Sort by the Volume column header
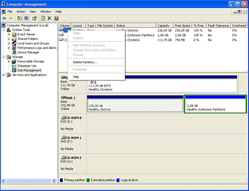This screenshot has height=191, width=249. click(65, 26)
